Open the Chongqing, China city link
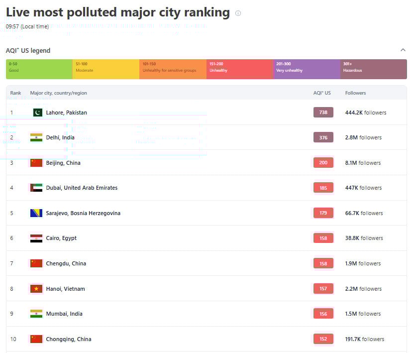The height and width of the screenshot is (353, 413). point(69,339)
